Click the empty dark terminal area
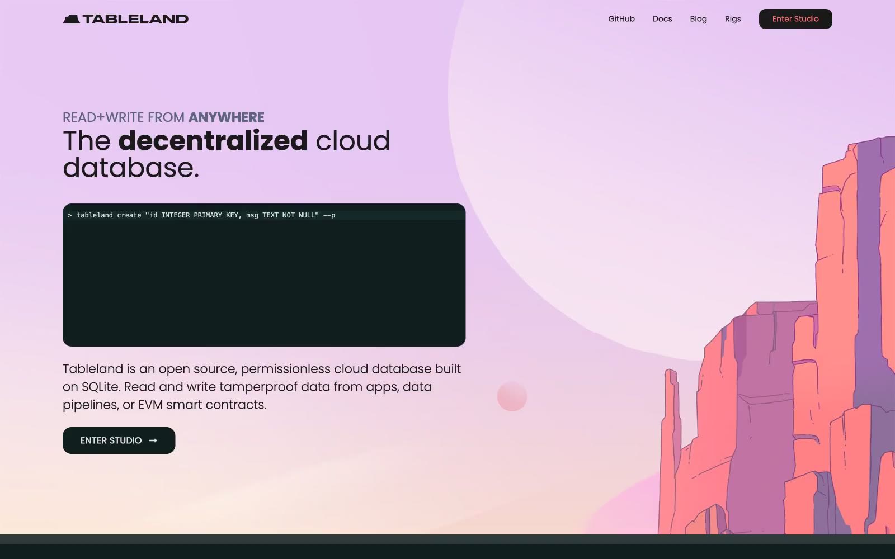895x559 pixels. coord(264,282)
